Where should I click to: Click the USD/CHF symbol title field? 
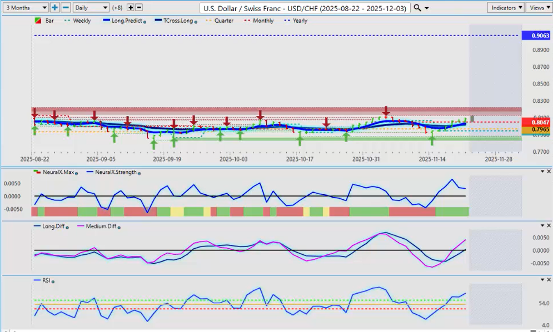pos(305,8)
